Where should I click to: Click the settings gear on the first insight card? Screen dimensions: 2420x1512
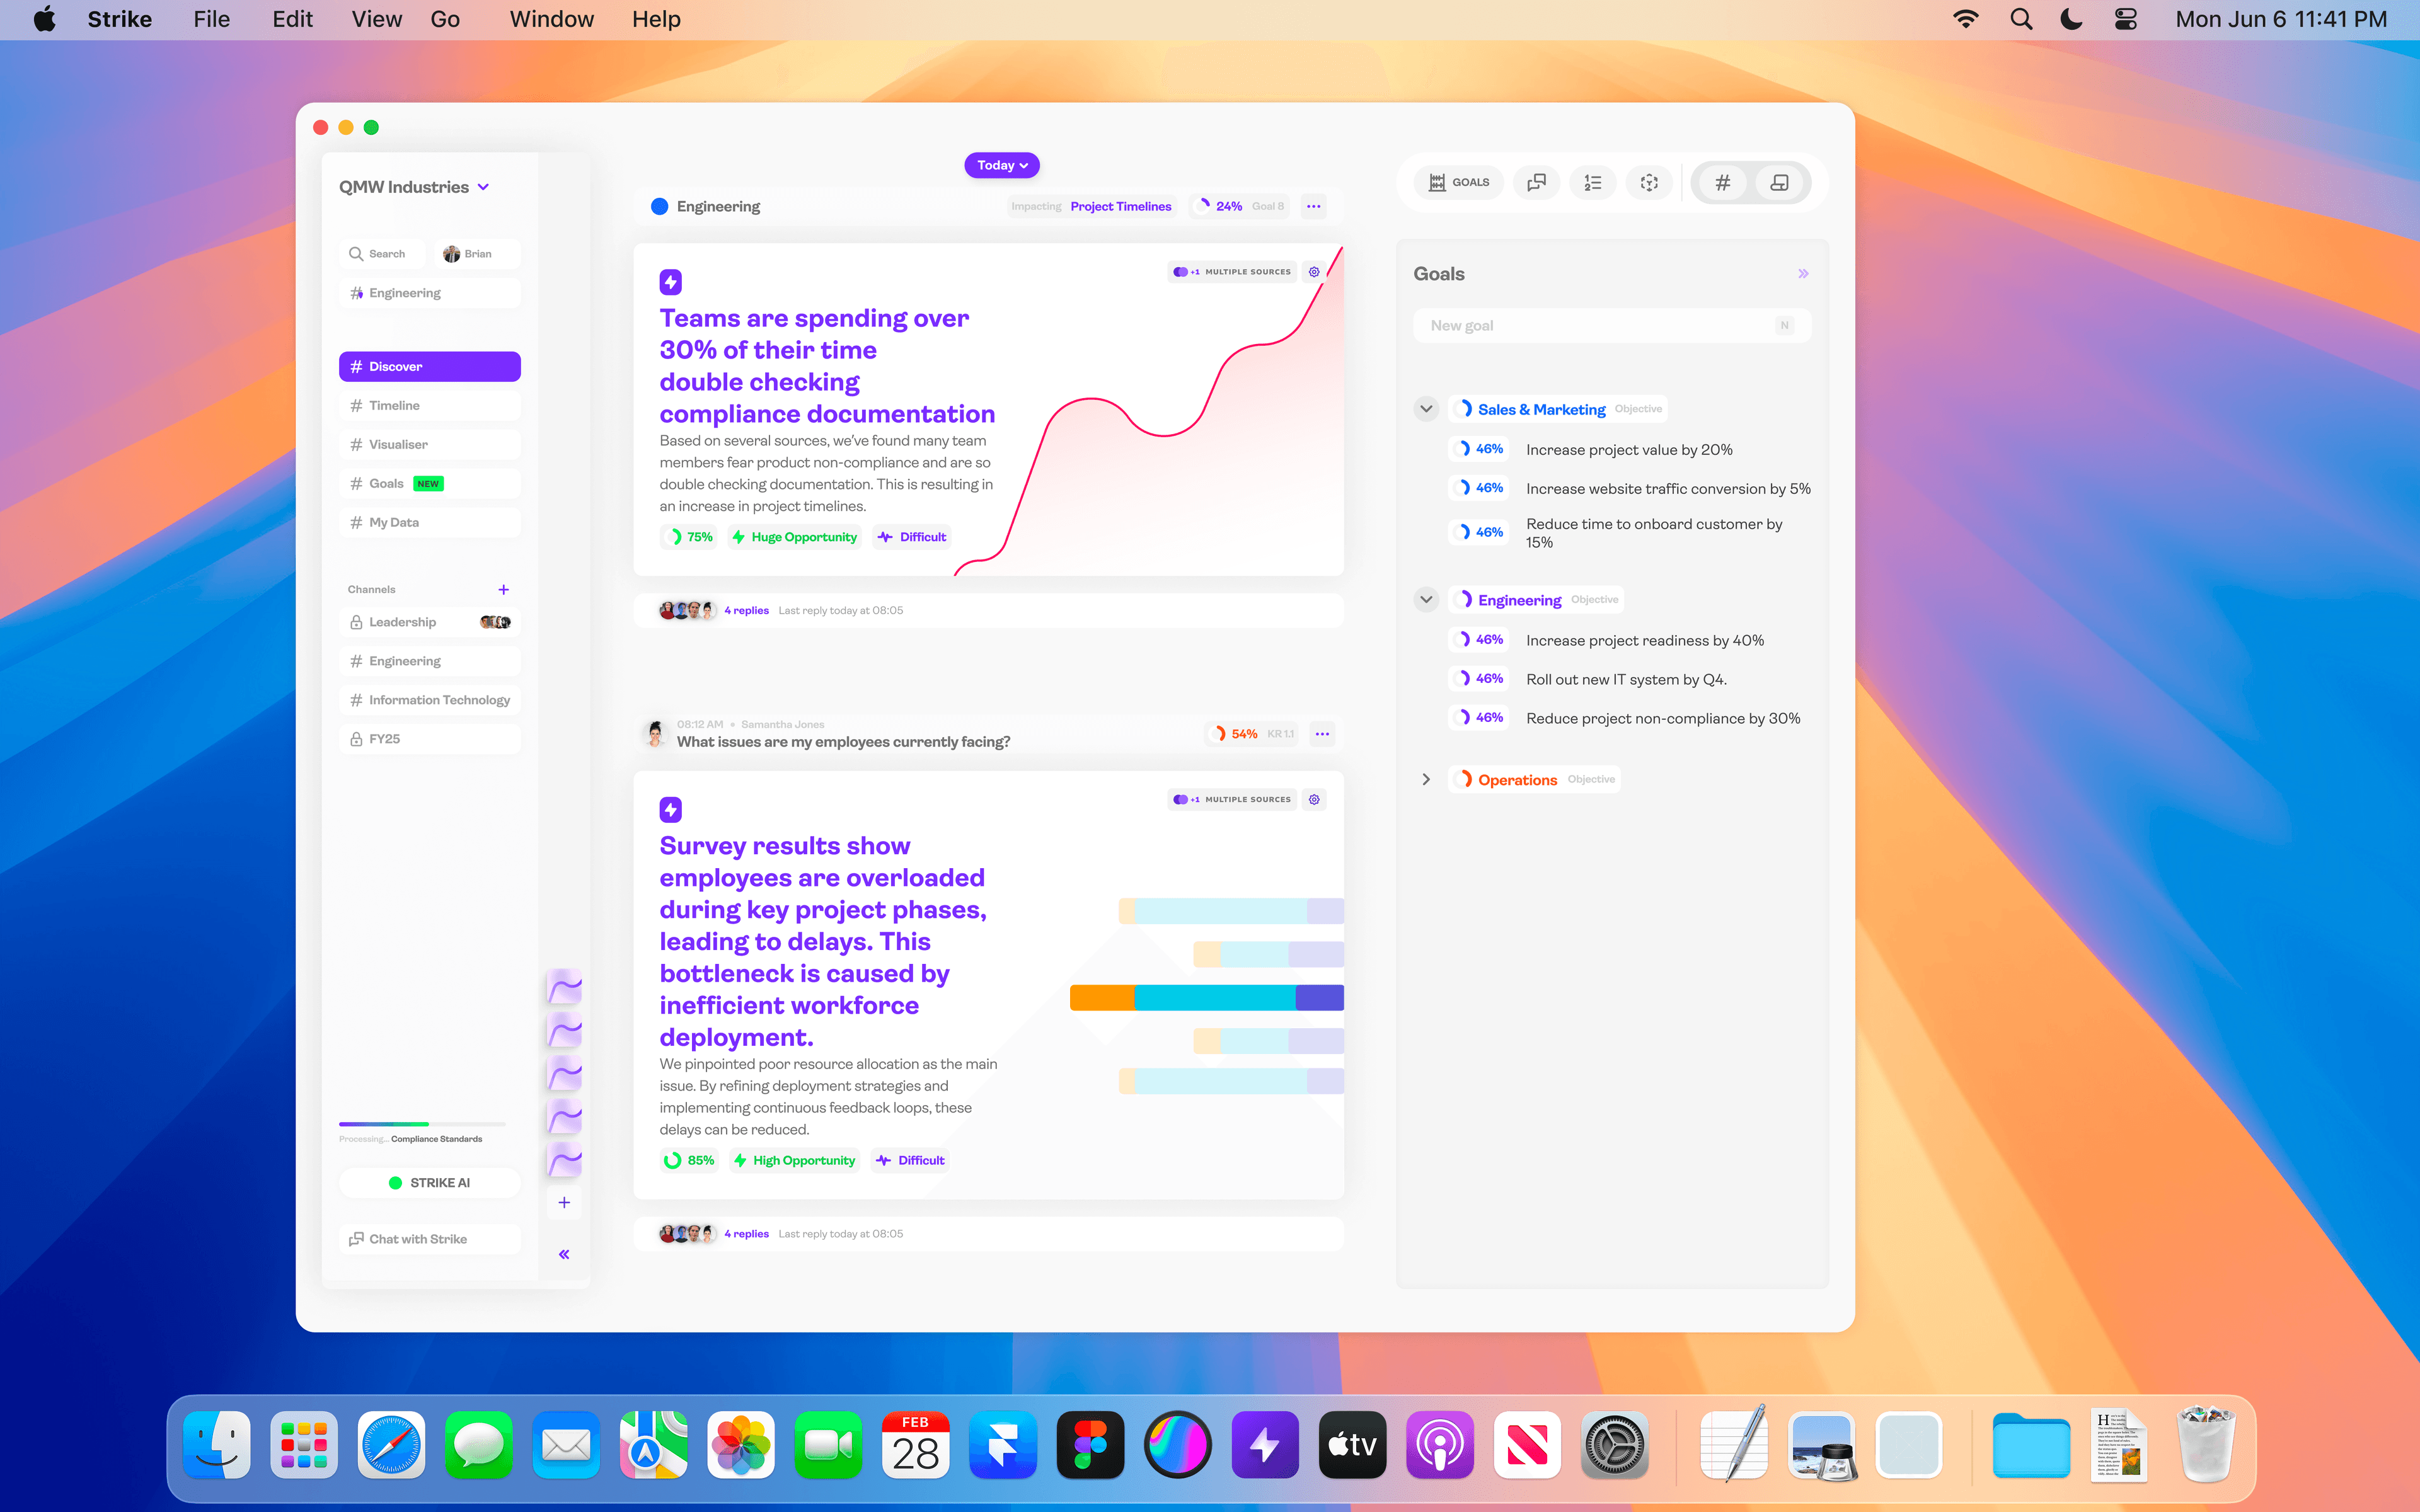pos(1315,271)
